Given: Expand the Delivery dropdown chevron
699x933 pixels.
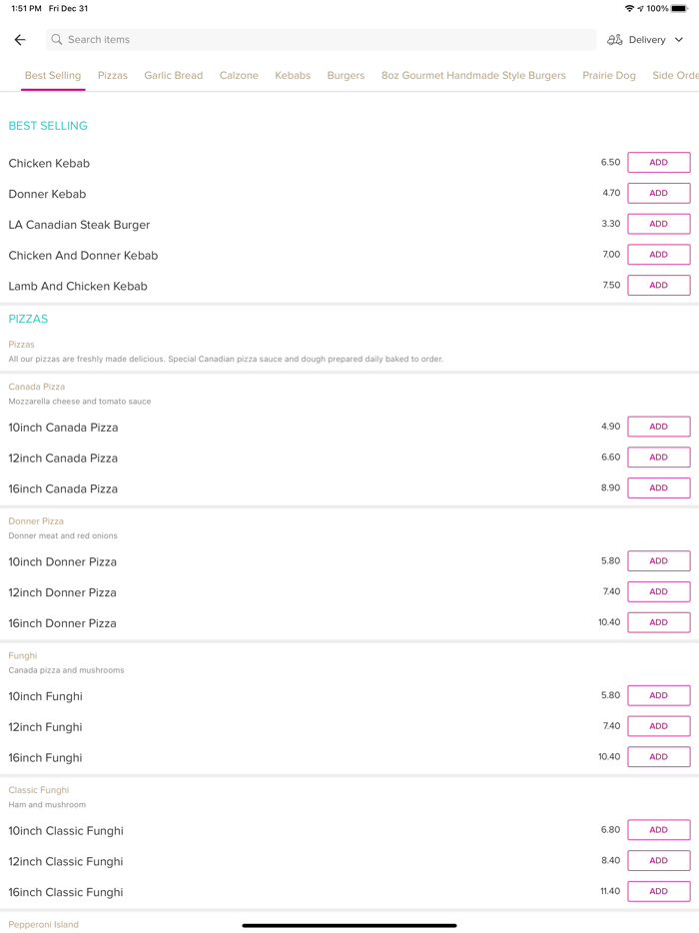Looking at the screenshot, I should 679,40.
